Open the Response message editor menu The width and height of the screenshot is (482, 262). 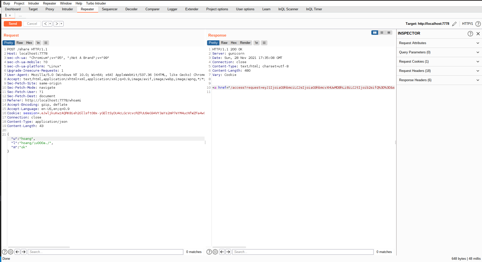(264, 43)
